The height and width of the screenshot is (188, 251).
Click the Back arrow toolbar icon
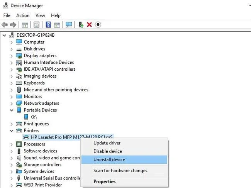5,25
